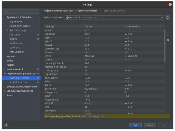Click the Apply button
175x131 pixels.
[x=164, y=125]
